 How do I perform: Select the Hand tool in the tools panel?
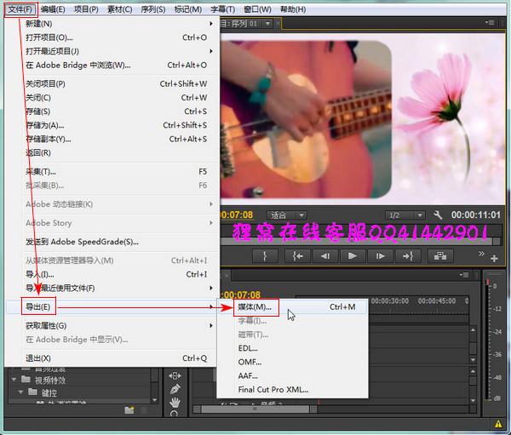175,403
